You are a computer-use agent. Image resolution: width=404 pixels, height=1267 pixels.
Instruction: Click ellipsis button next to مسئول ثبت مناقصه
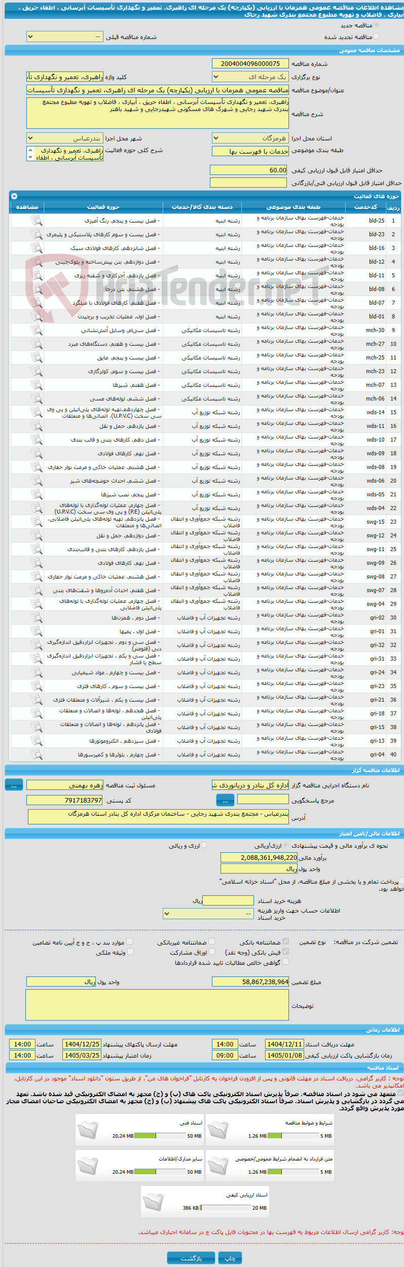14,785
